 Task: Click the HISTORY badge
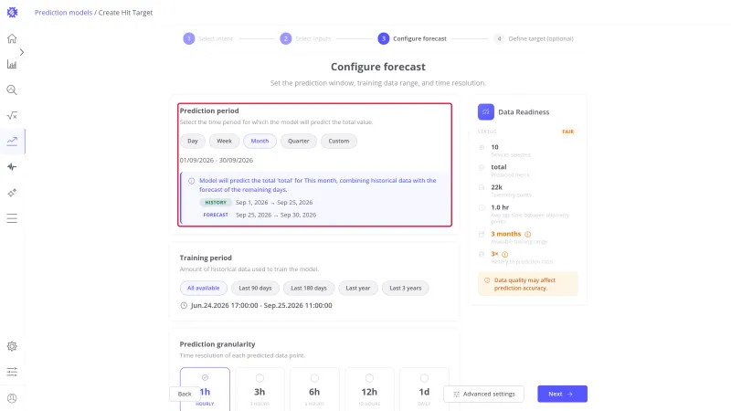(x=216, y=203)
